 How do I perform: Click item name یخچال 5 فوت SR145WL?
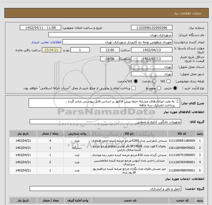click(129, 148)
